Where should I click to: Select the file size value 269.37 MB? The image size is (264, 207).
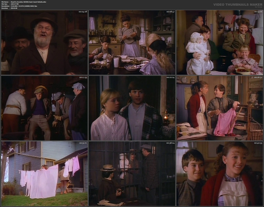click(15, 4)
